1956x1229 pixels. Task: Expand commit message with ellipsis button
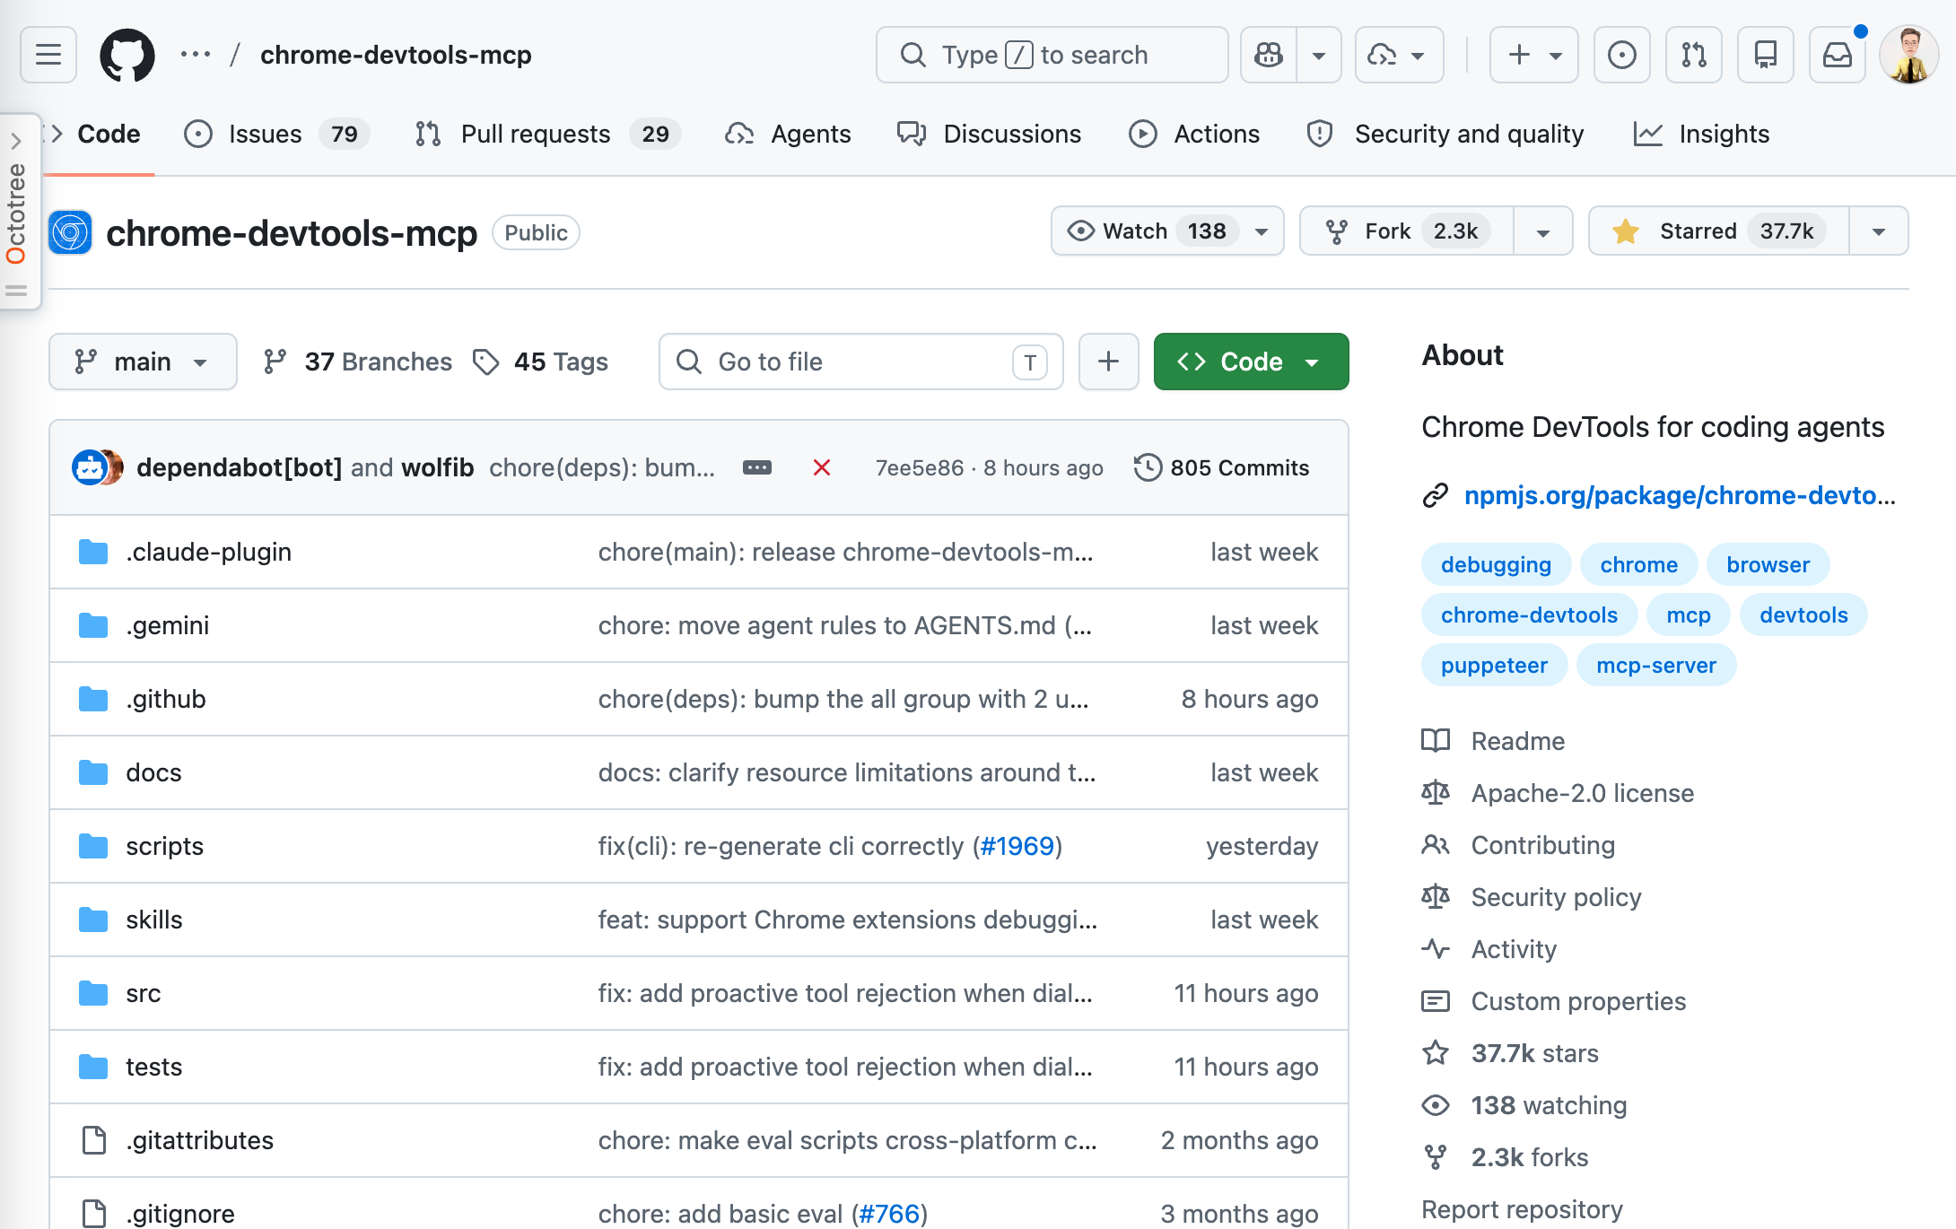click(x=757, y=467)
